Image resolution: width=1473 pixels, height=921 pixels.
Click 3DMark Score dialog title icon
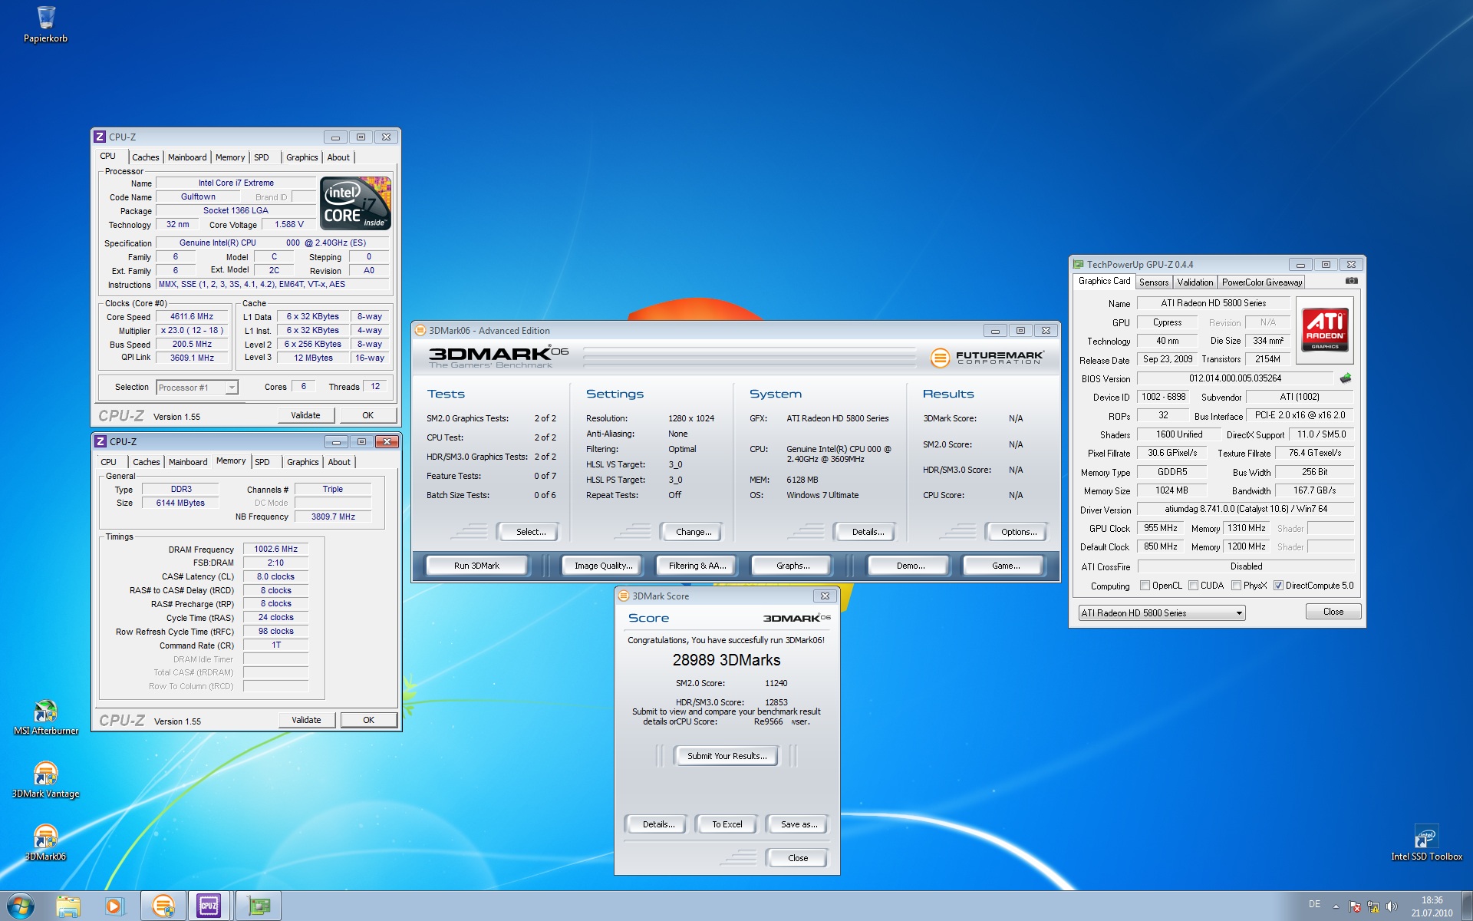[624, 596]
